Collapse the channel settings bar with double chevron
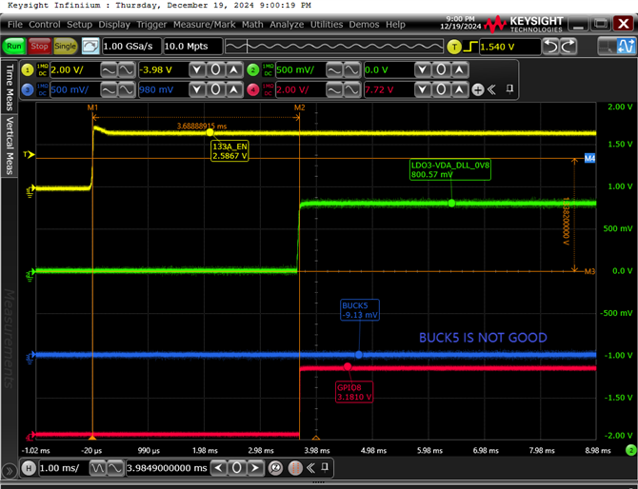This screenshot has width=638, height=489. pos(491,89)
